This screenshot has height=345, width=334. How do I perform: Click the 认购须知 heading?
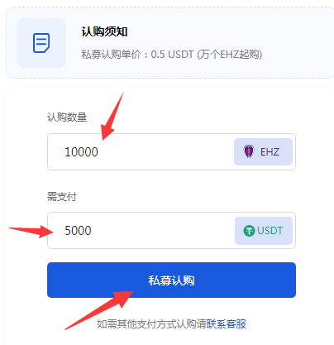[104, 31]
